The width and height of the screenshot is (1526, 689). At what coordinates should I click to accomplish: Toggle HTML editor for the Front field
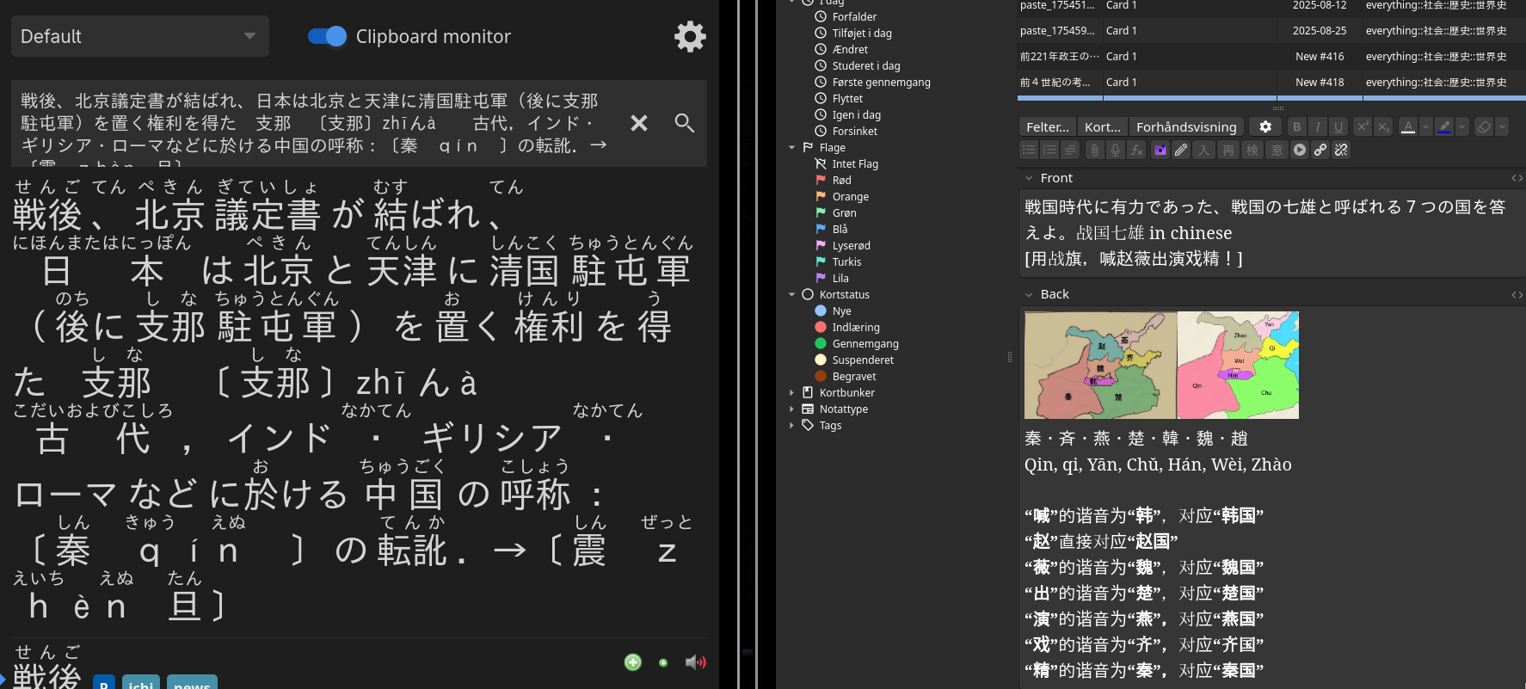coord(1517,178)
